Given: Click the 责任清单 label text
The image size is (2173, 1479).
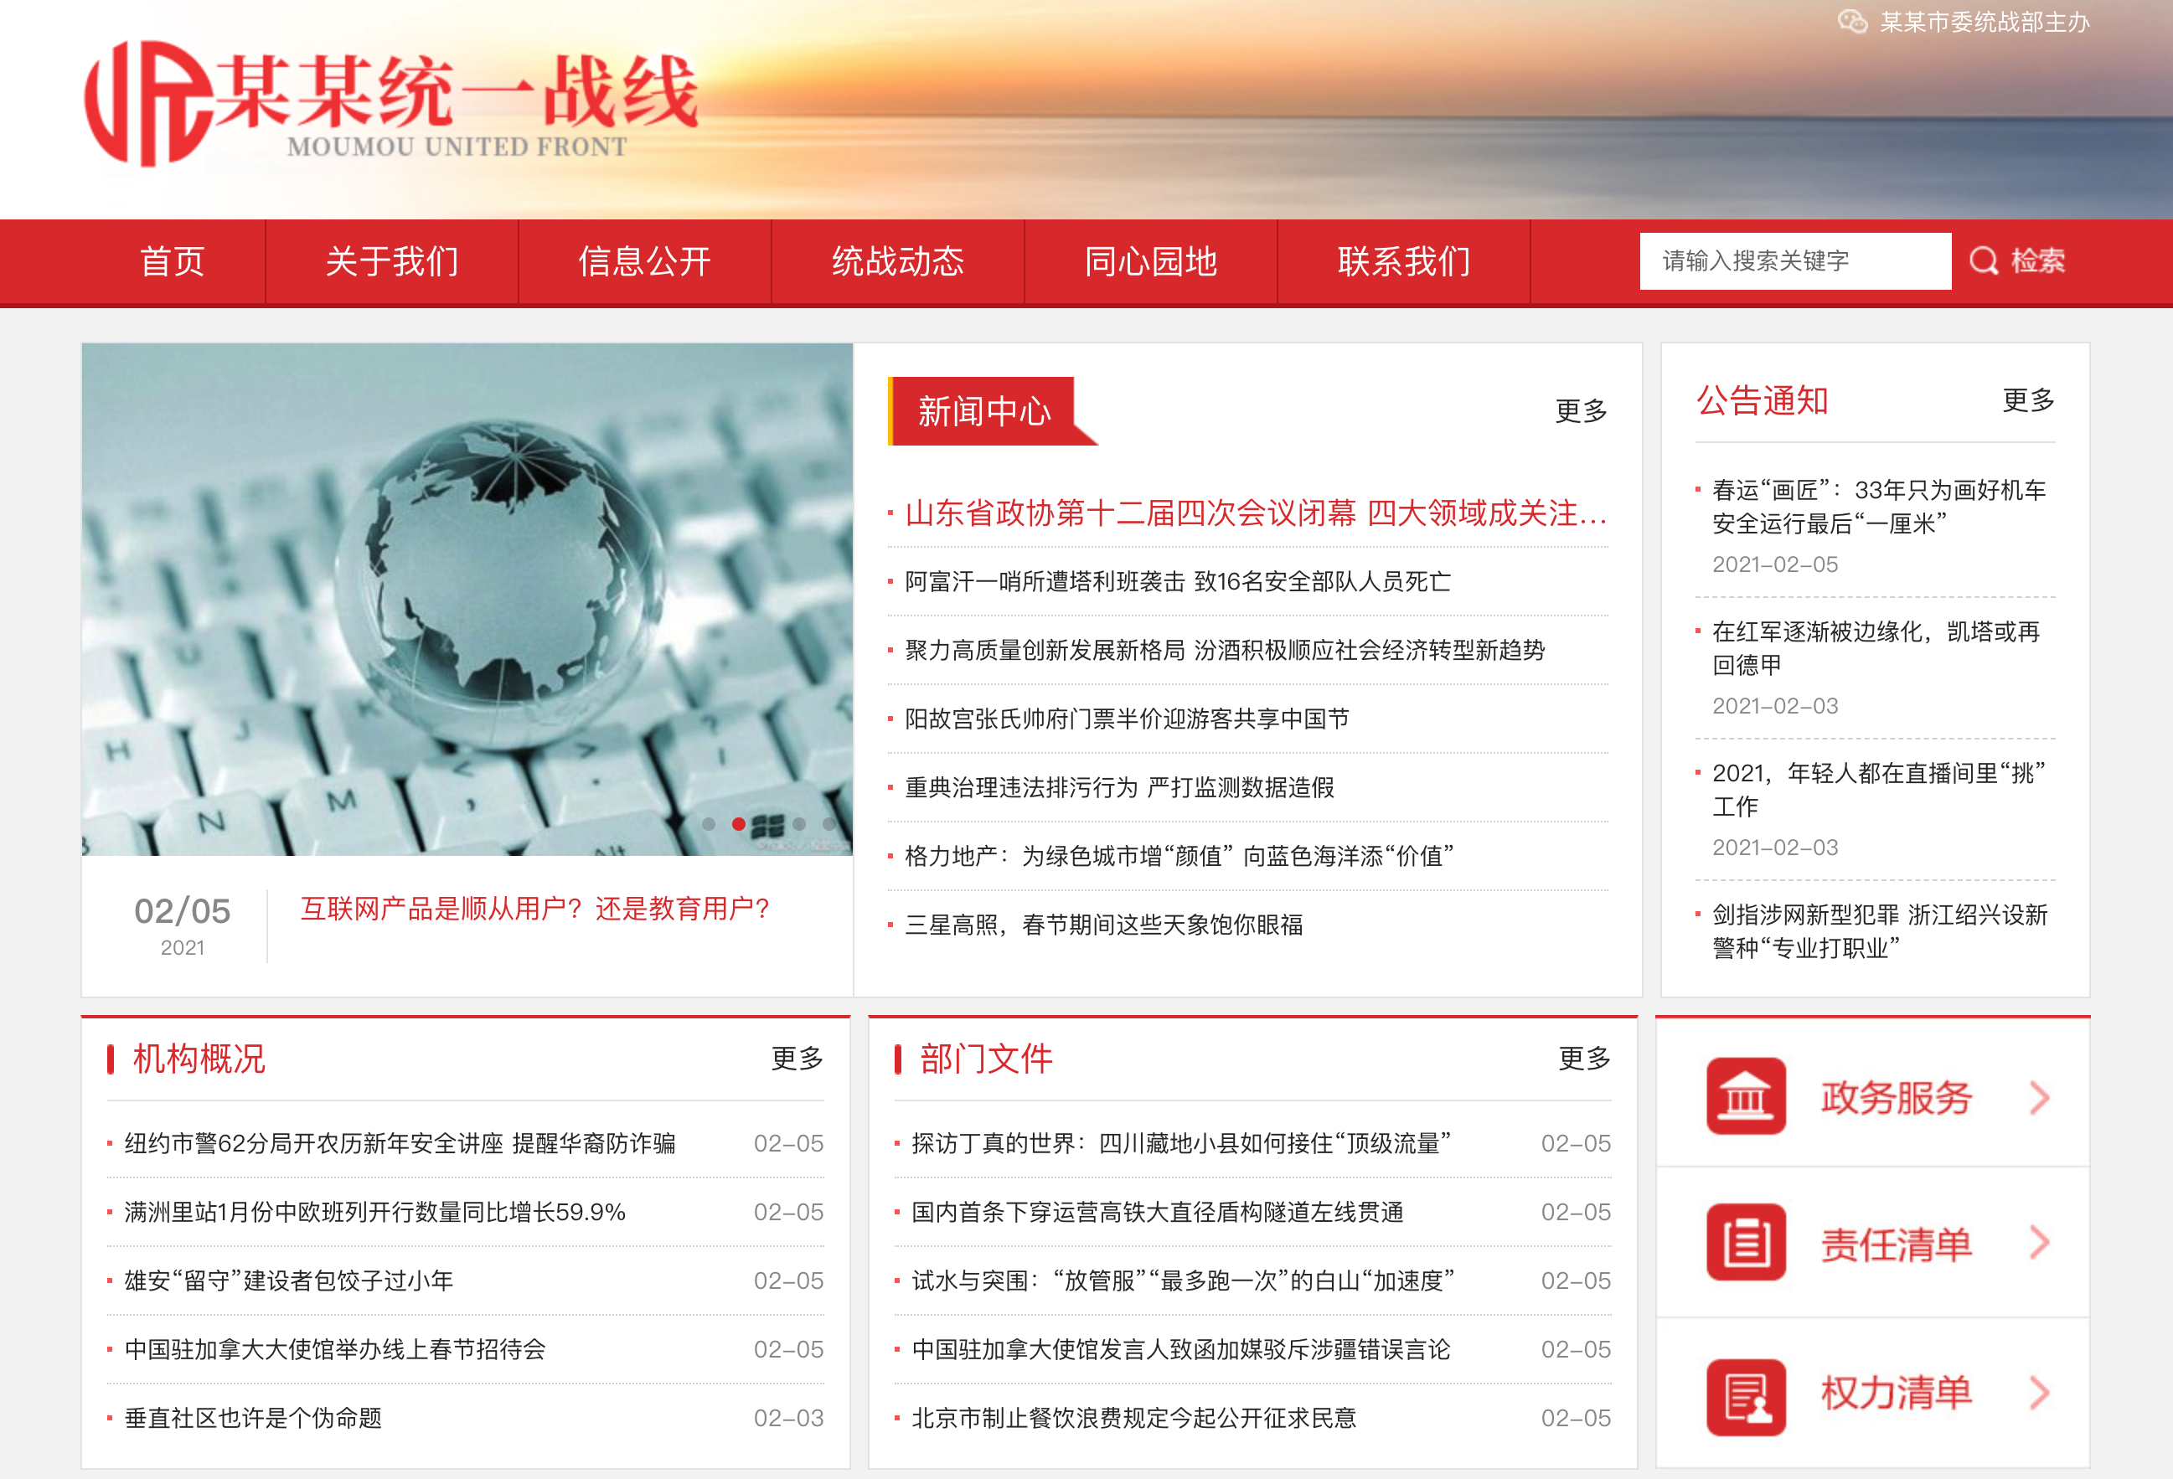Looking at the screenshot, I should pyautogui.click(x=1897, y=1245).
